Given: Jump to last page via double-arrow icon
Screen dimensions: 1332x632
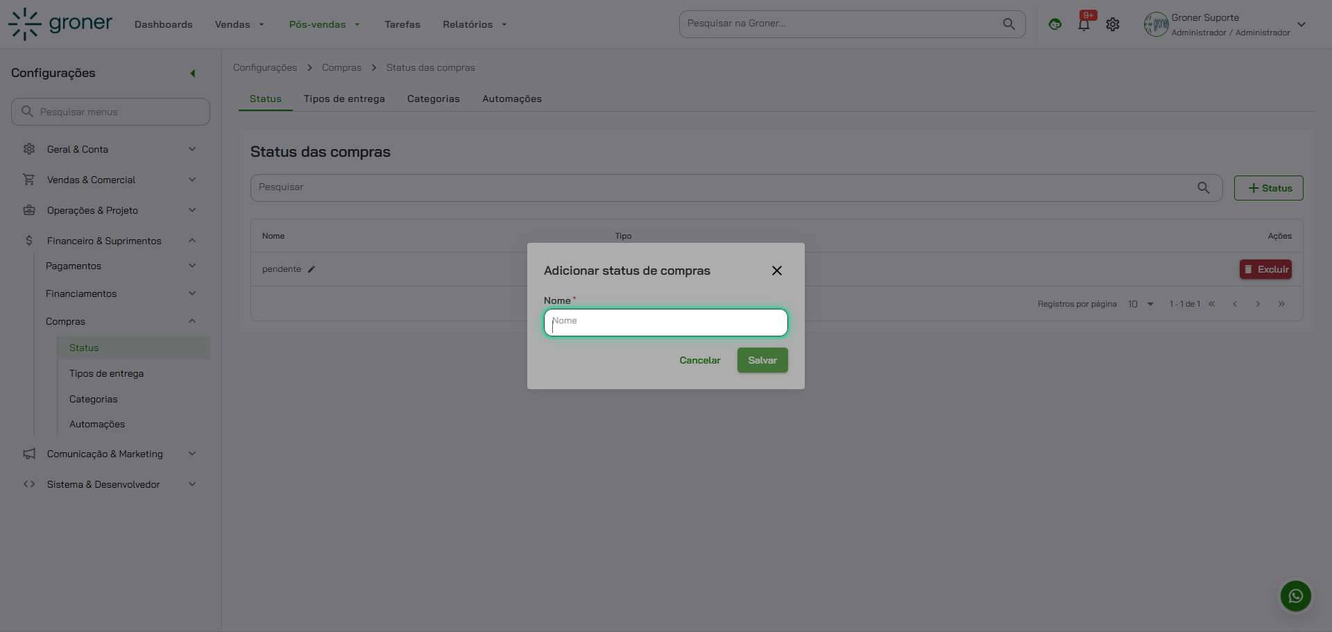Looking at the screenshot, I should click(1281, 304).
